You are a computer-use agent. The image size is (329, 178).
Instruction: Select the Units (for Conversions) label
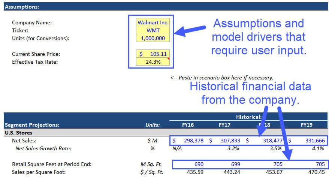40,39
